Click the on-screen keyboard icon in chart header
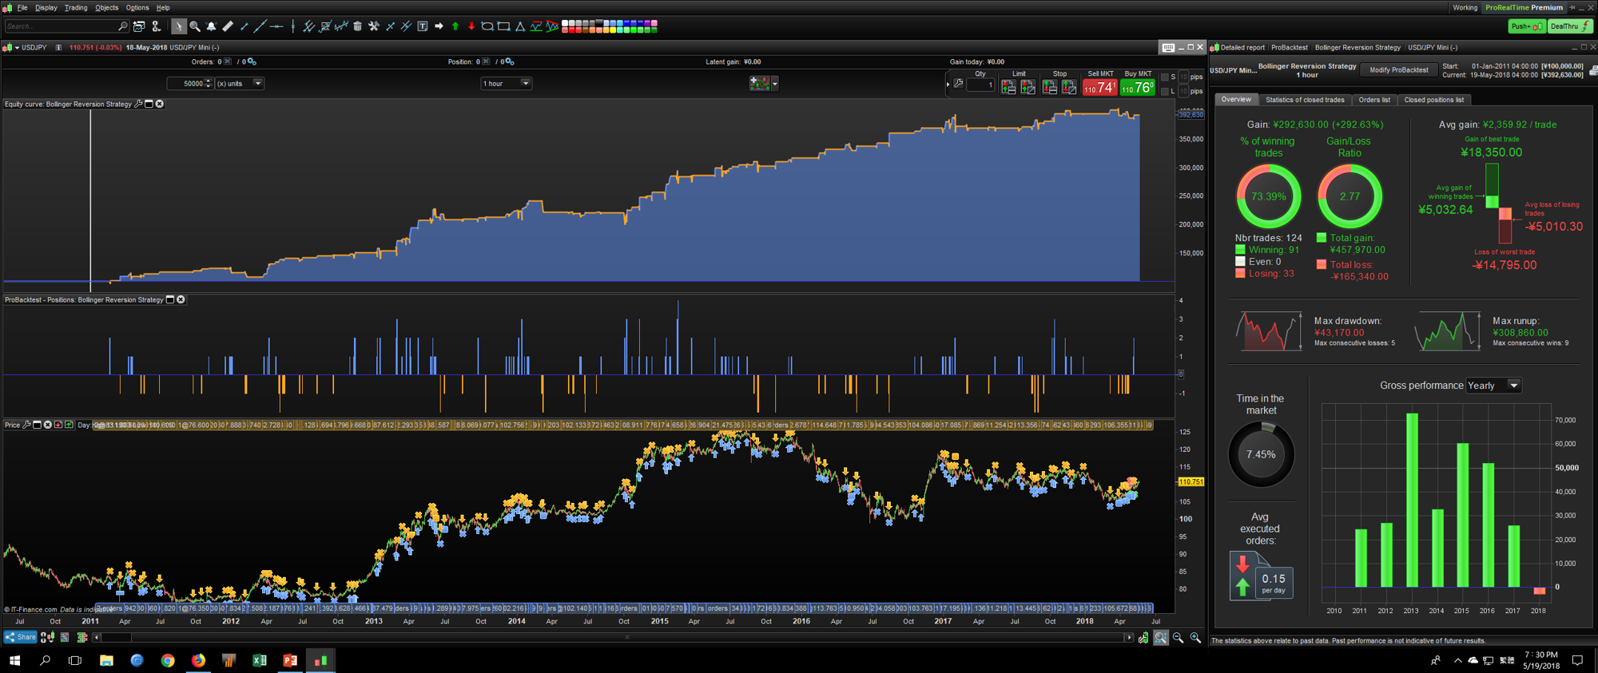 1168,48
